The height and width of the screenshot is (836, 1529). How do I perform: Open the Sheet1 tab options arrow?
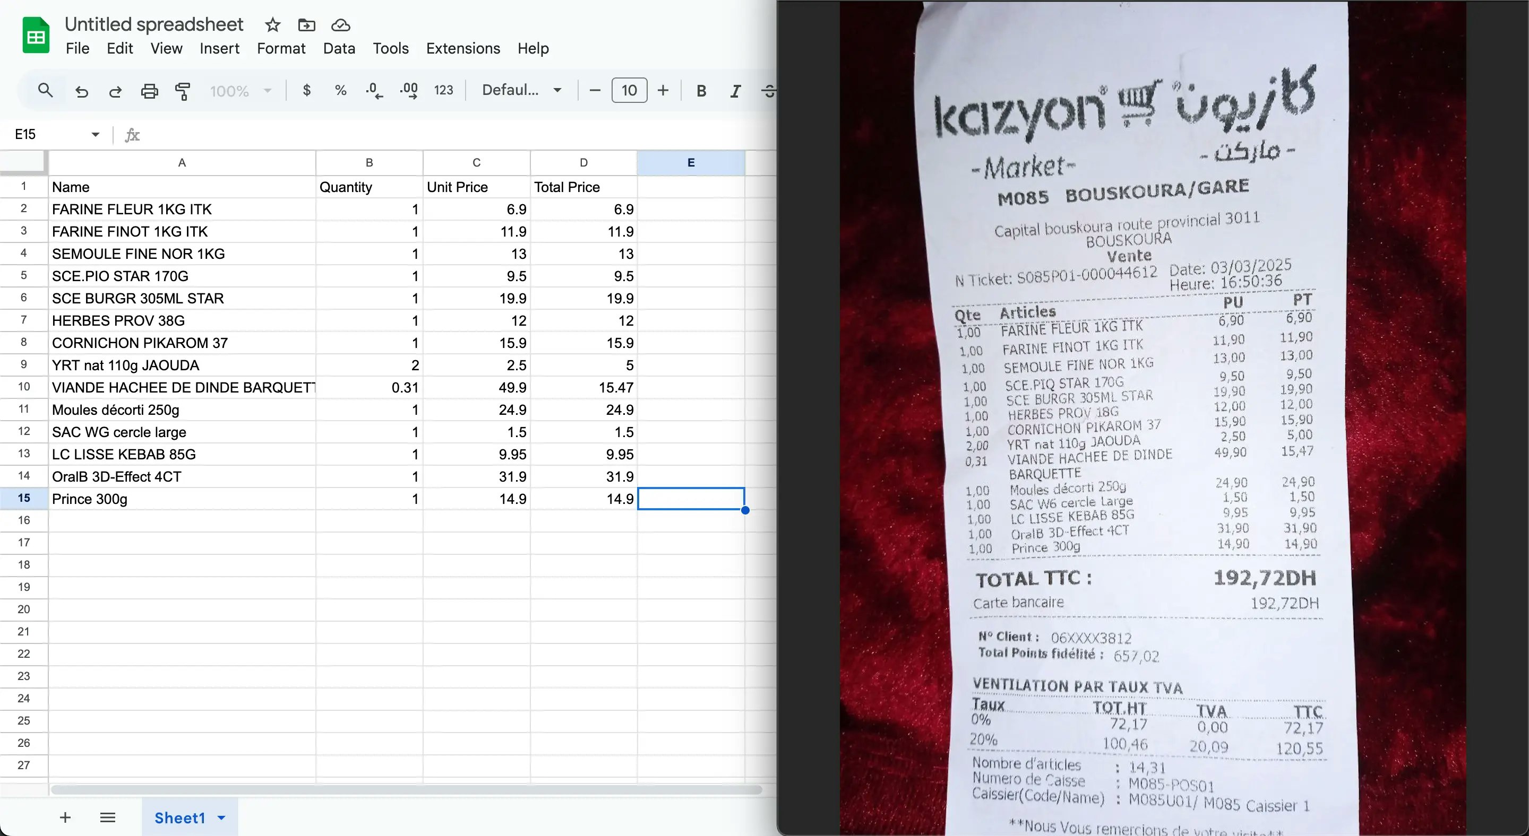222,817
